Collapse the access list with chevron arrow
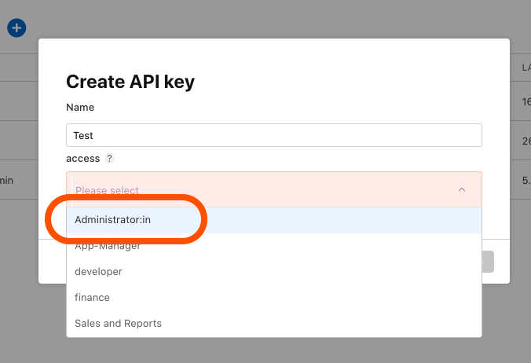Screen dimensions: 531x363 (461, 190)
